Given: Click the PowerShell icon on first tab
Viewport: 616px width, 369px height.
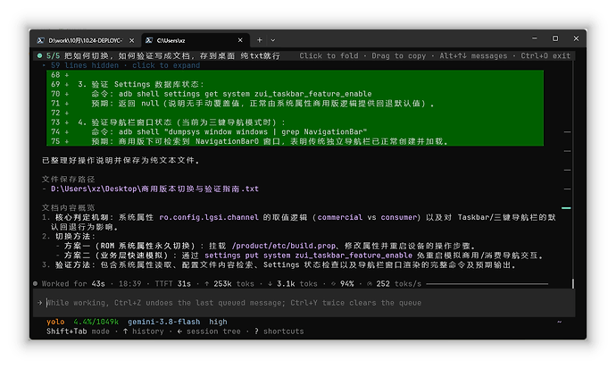Looking at the screenshot, I should (40, 40).
